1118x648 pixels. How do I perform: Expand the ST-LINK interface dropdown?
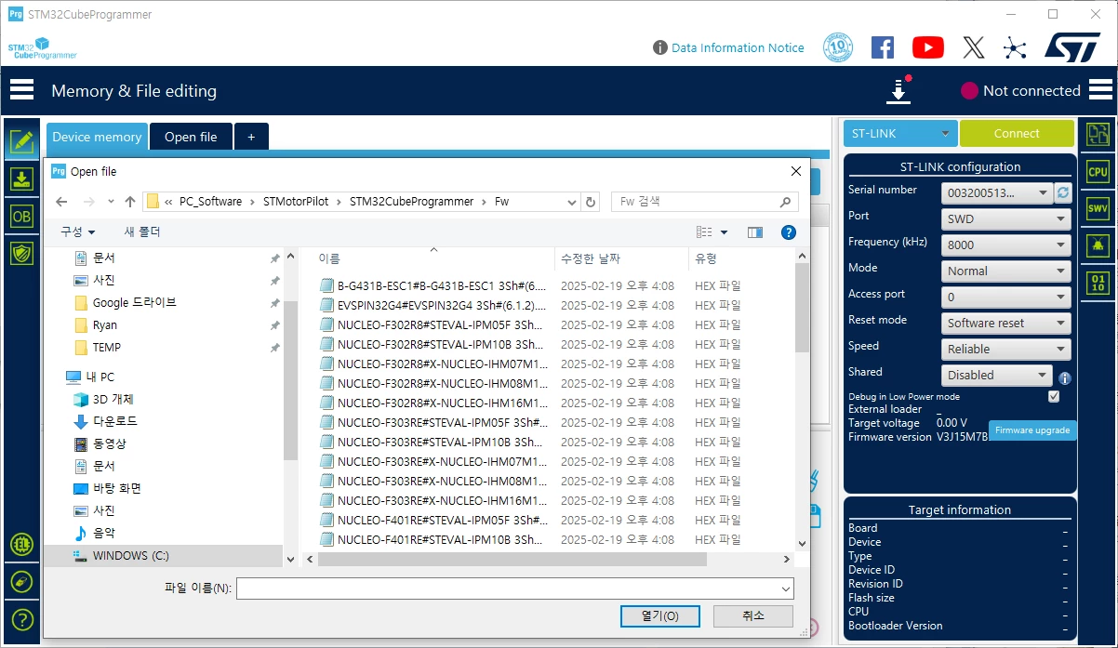click(x=900, y=134)
